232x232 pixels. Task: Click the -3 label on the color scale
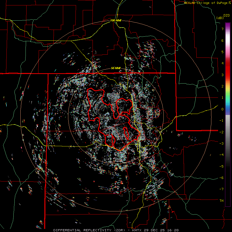[x=221, y=144]
